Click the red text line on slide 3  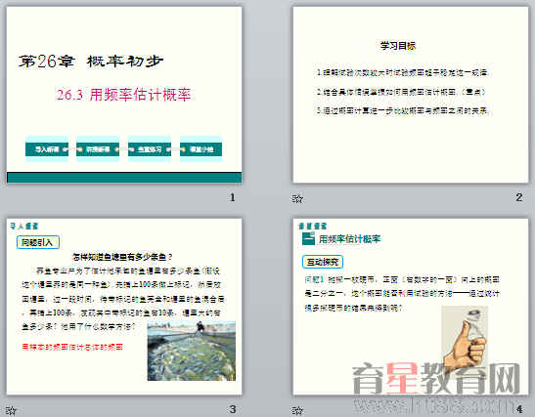click(x=72, y=347)
